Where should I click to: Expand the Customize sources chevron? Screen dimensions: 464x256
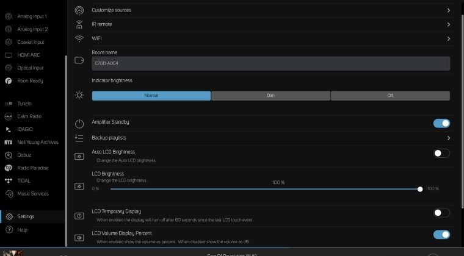(449, 10)
